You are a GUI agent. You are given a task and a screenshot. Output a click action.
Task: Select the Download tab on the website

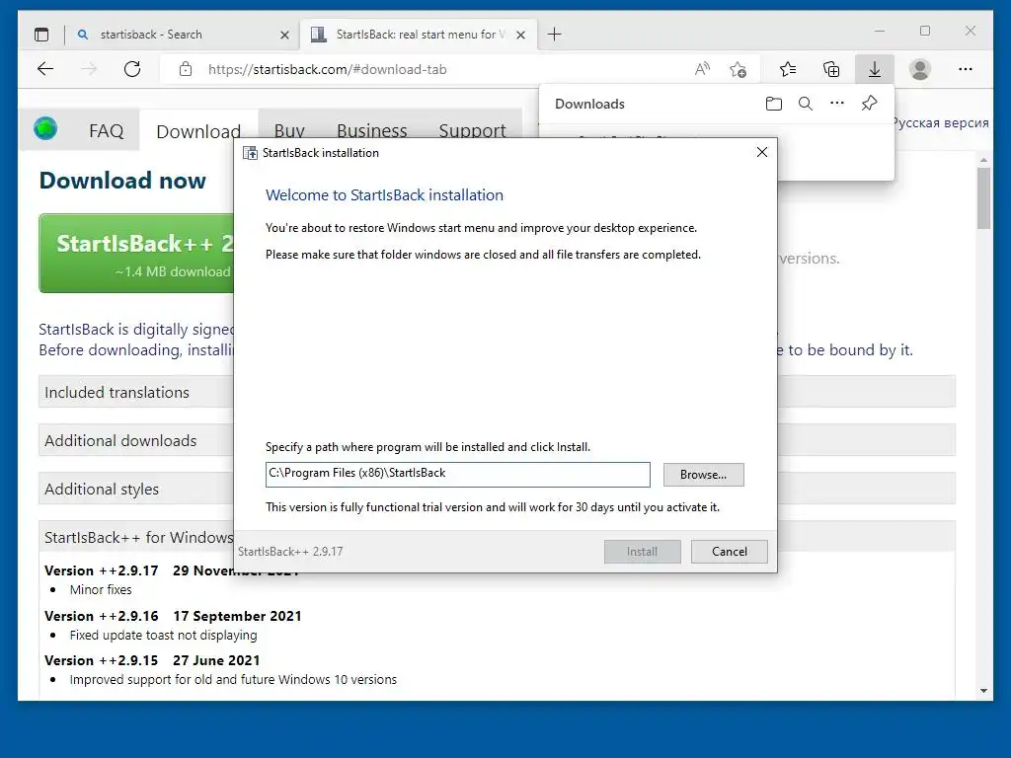click(198, 131)
